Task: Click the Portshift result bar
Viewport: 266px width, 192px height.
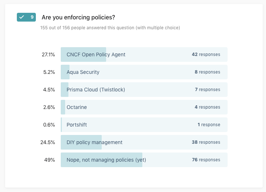Action: click(x=144, y=125)
